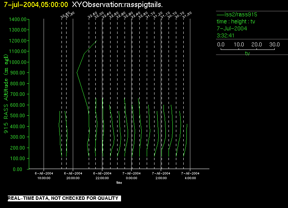Screen dimensions: 288x208
Task: Click the 7-Jul-2004 4:00:00 time label
Action: (x=190, y=176)
